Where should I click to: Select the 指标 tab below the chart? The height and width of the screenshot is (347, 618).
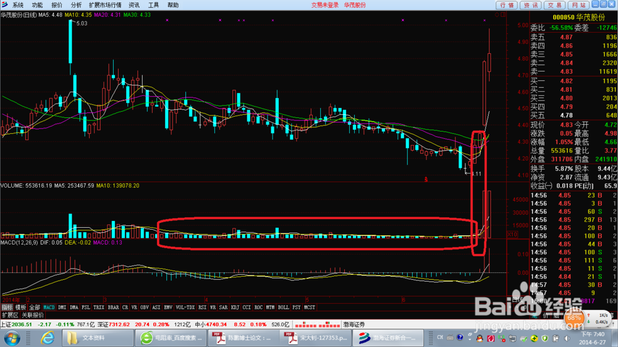coord(7,307)
